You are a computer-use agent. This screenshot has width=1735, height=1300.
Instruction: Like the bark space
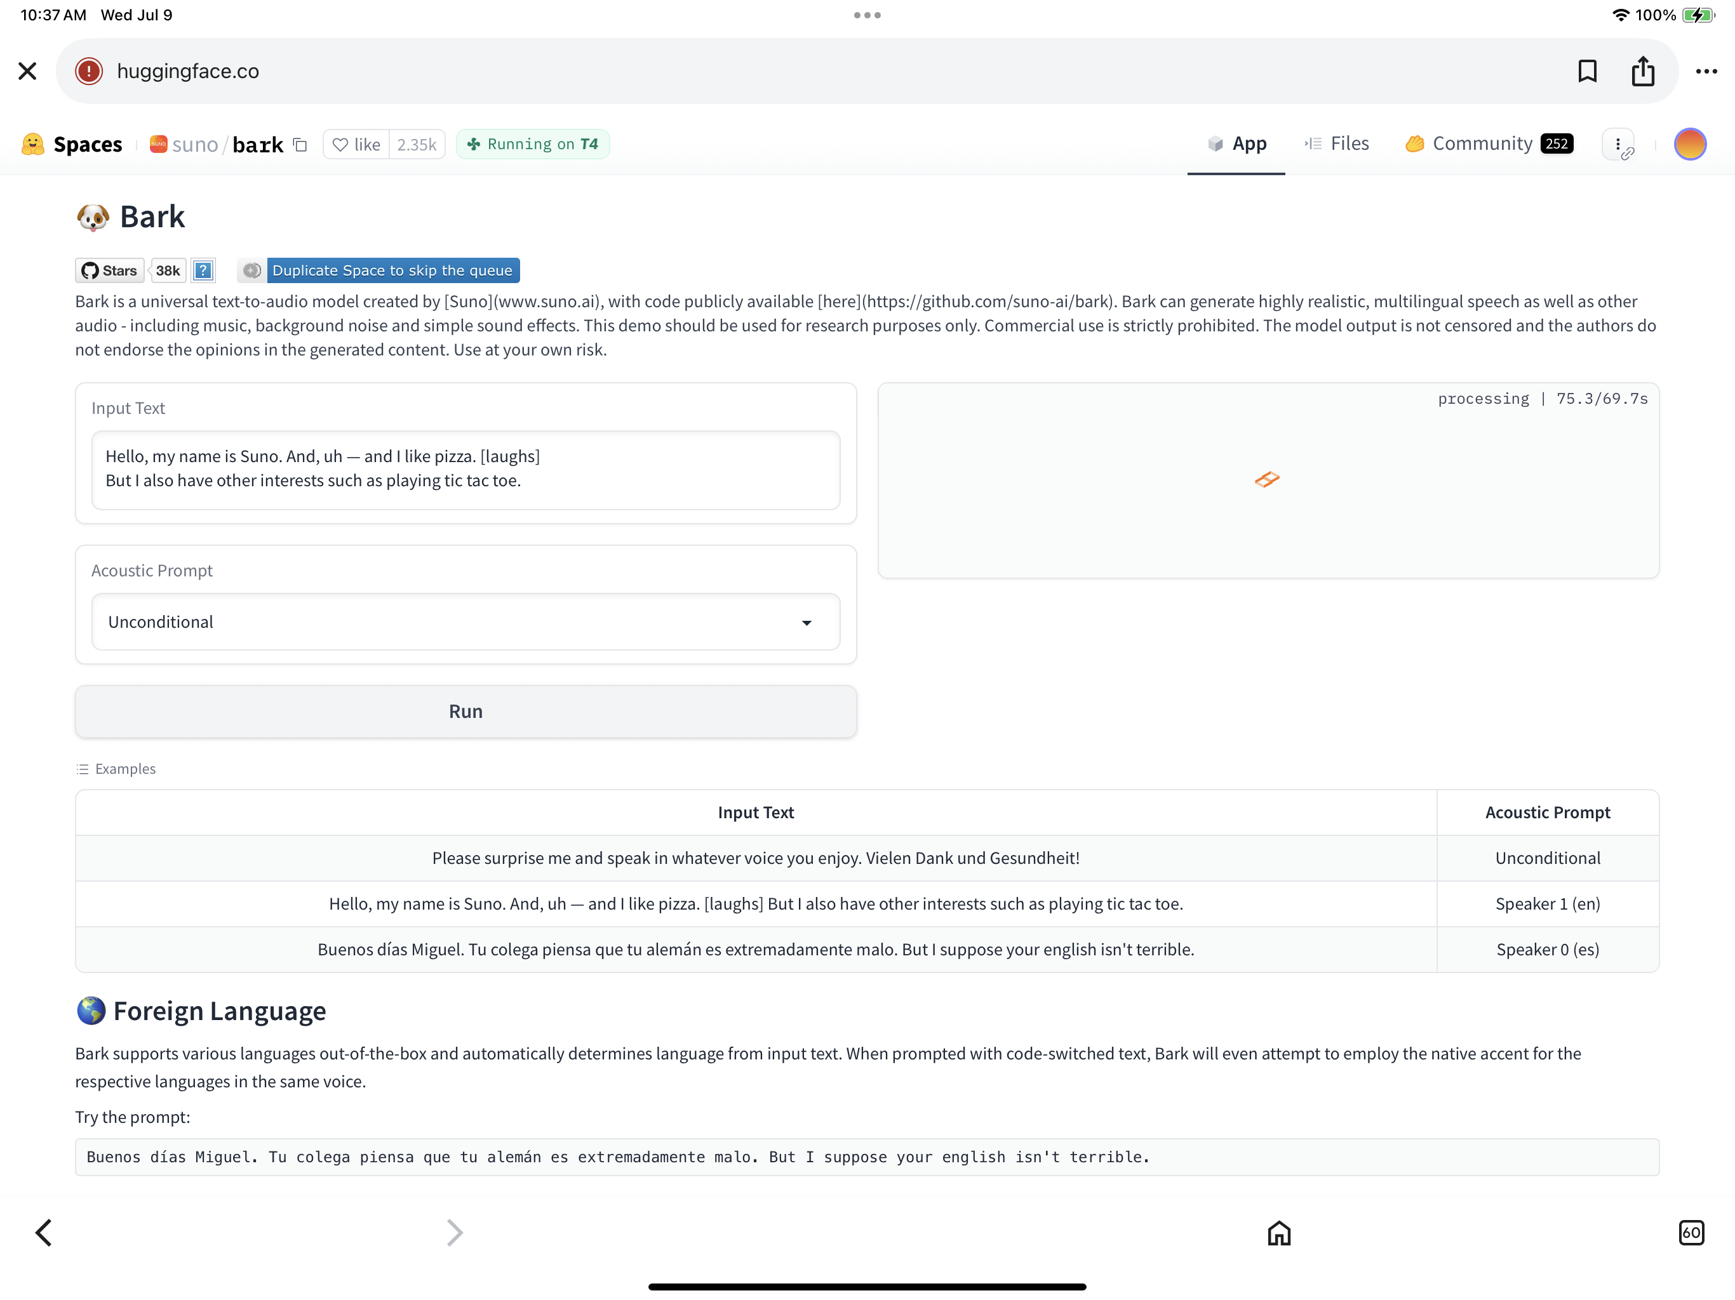click(x=356, y=144)
